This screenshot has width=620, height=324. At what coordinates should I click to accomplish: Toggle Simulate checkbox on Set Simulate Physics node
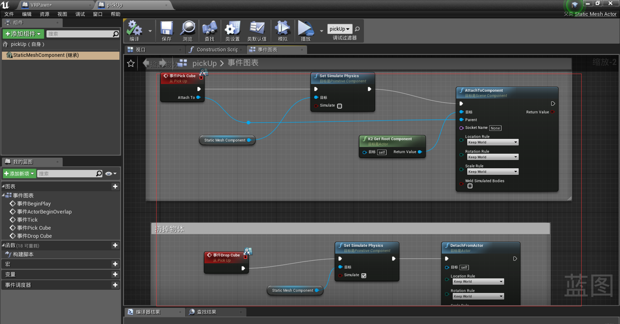click(339, 106)
